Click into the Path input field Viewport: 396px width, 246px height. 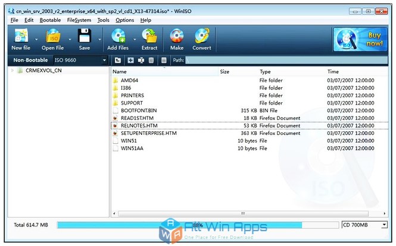coord(286,60)
